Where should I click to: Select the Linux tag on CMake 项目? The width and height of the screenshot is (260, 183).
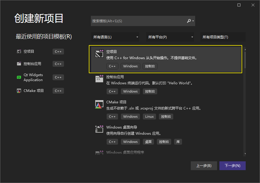[149, 116]
